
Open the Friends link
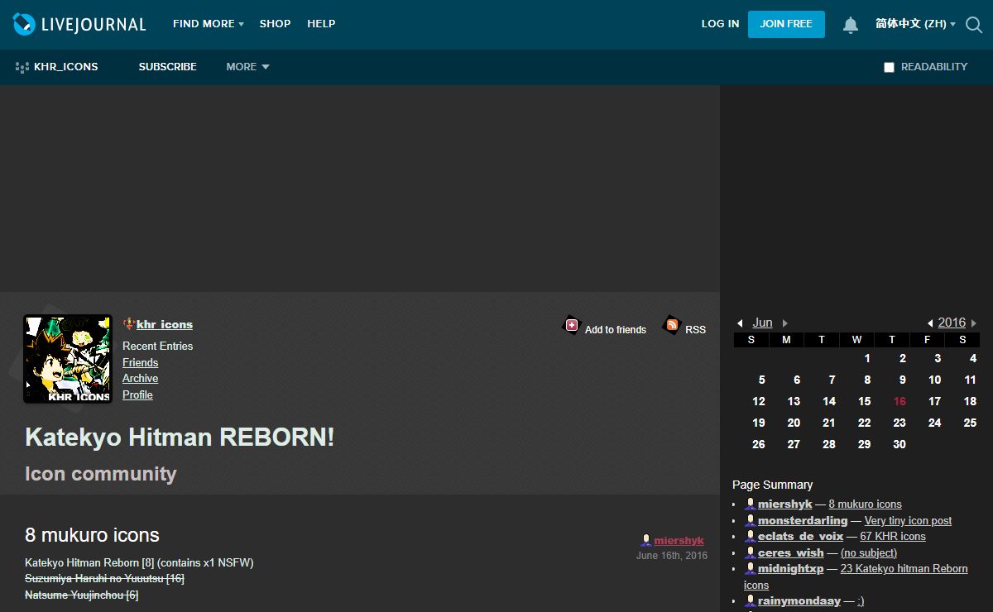140,362
